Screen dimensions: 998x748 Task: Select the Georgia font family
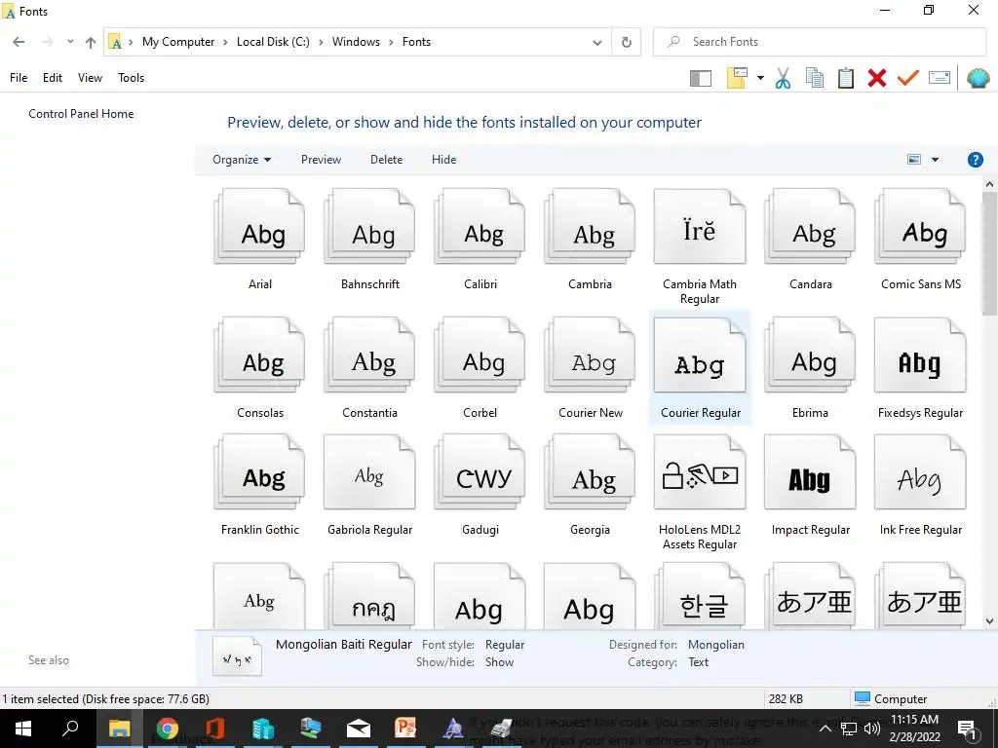pyautogui.click(x=590, y=485)
